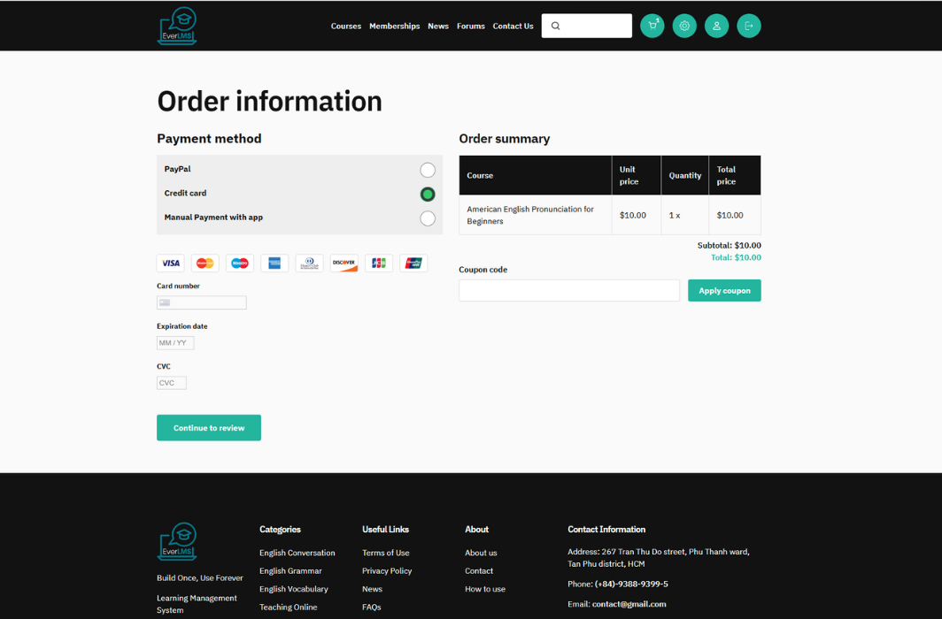Open the user profile icon

716,26
